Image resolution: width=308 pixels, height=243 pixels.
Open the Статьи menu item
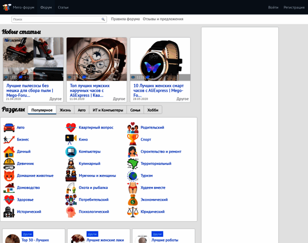pos(63,7)
